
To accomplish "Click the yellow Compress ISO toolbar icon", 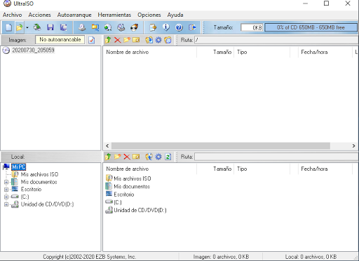I will [x=95, y=27].
